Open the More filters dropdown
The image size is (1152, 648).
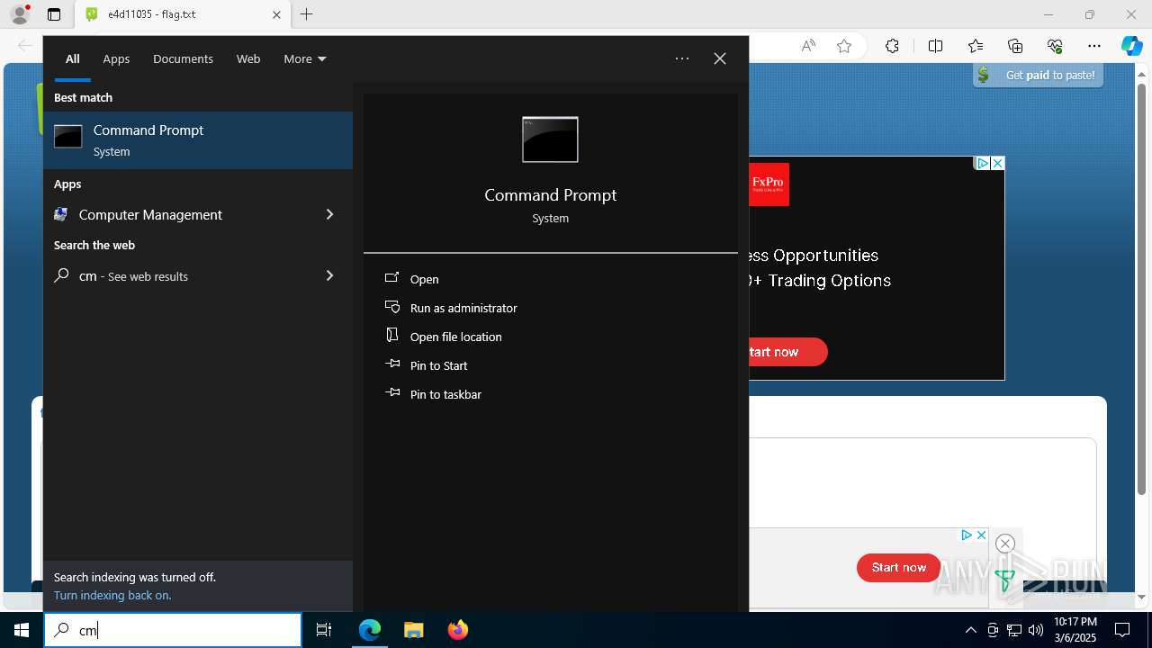tap(305, 58)
